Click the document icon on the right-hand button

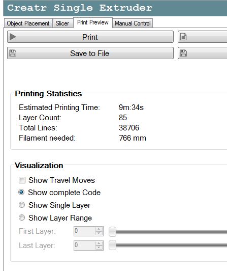183,37
